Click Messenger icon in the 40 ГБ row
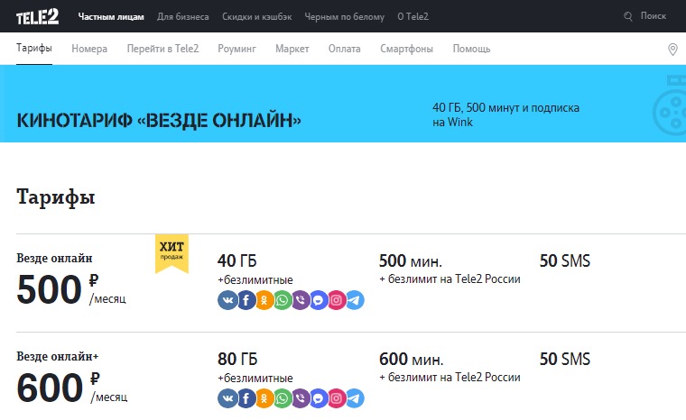The width and height of the screenshot is (686, 420). click(319, 300)
